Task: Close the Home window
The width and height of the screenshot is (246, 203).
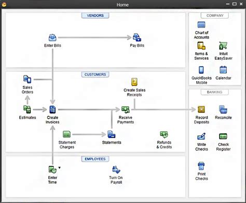Action: tap(241, 4)
